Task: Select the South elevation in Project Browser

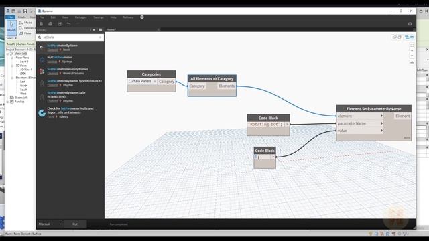Action: 24,90
